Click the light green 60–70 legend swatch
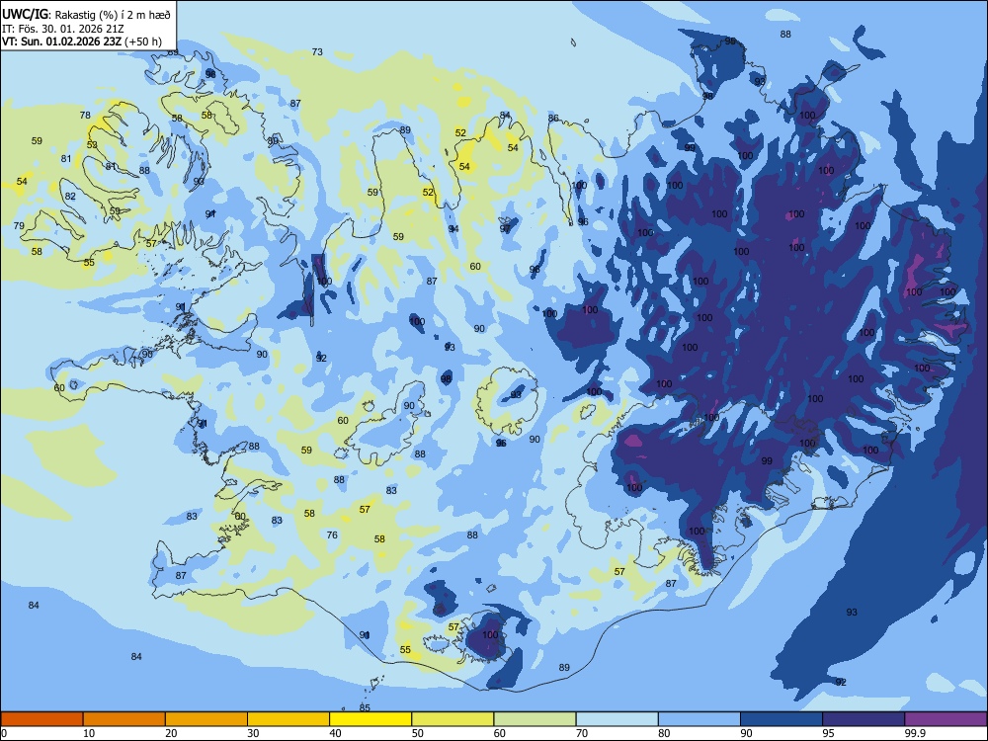988x741 pixels. click(x=535, y=719)
